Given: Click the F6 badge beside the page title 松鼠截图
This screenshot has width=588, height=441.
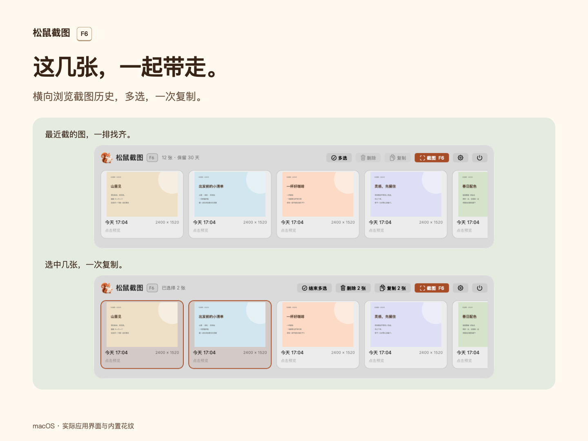Looking at the screenshot, I should coord(84,34).
